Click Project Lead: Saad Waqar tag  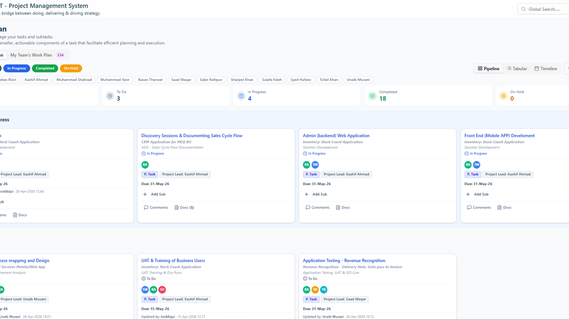345,299
